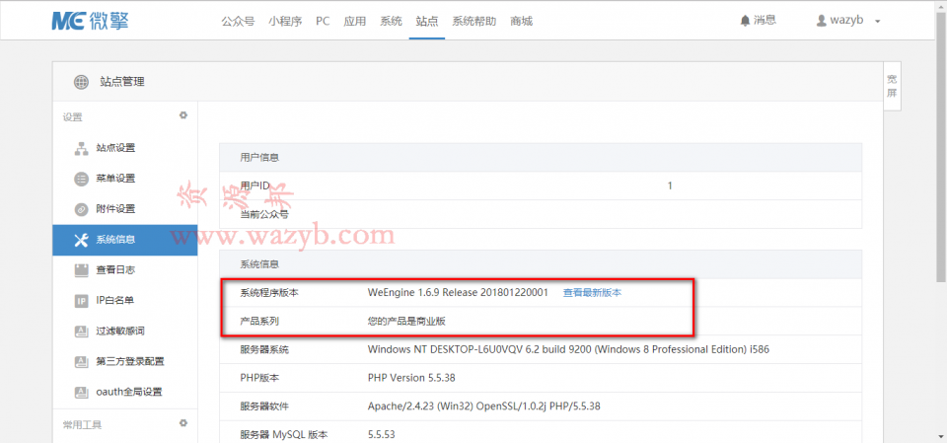Toggle 宽屏 wide-screen mode
Viewport: 947px width, 443px height.
pyautogui.click(x=892, y=86)
